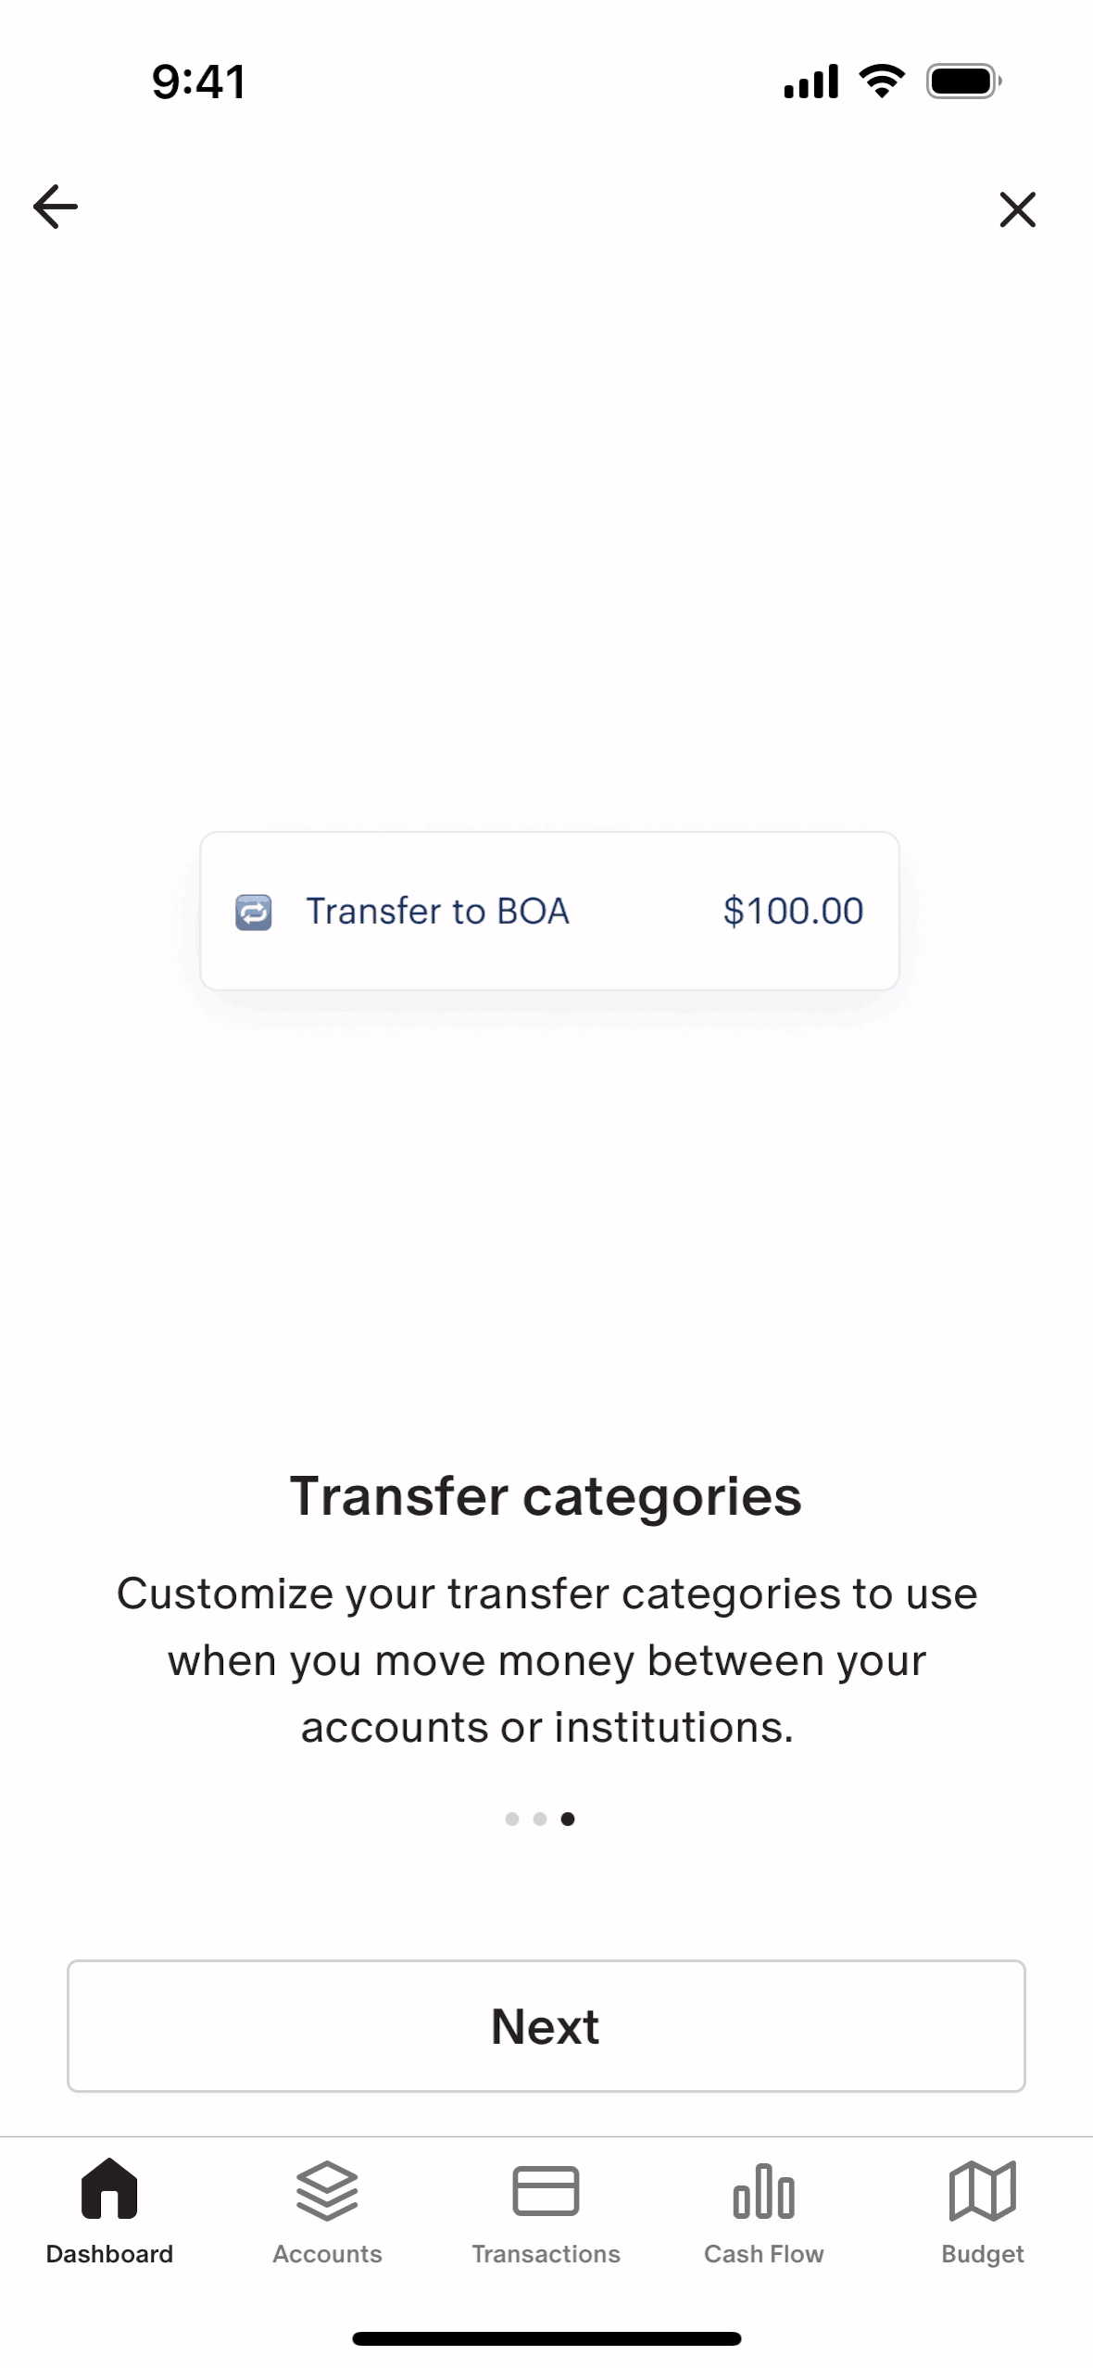
Task: Switch to the Accounts tab
Action: click(327, 2210)
